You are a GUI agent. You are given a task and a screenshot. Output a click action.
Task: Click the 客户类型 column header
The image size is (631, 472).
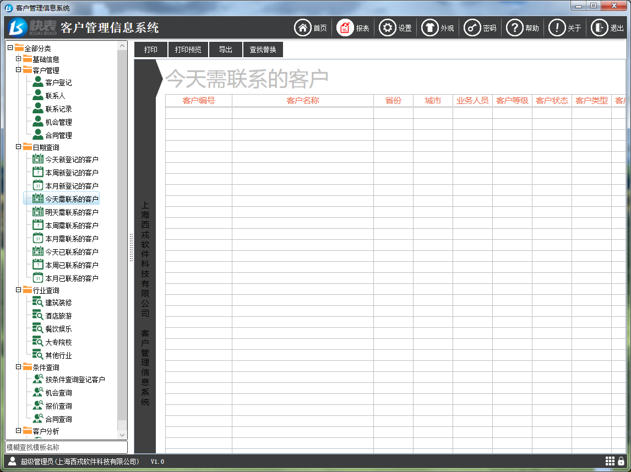coord(591,101)
